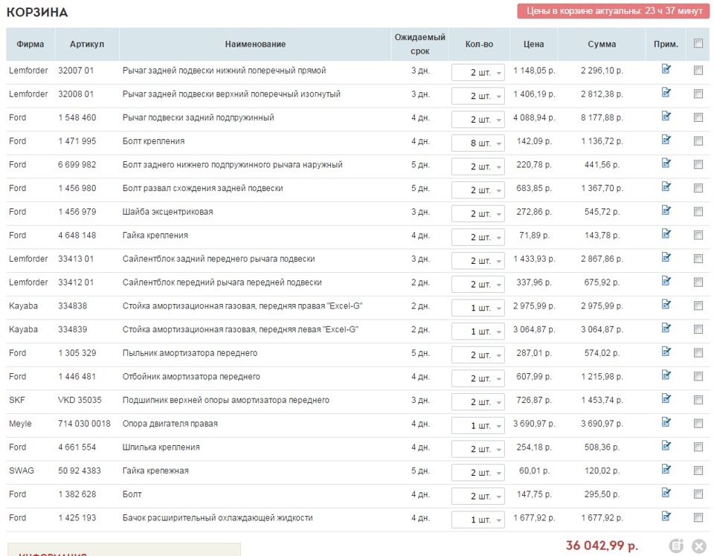
Task: Click note icon for SKF VKD 35035
Action: pos(666,399)
